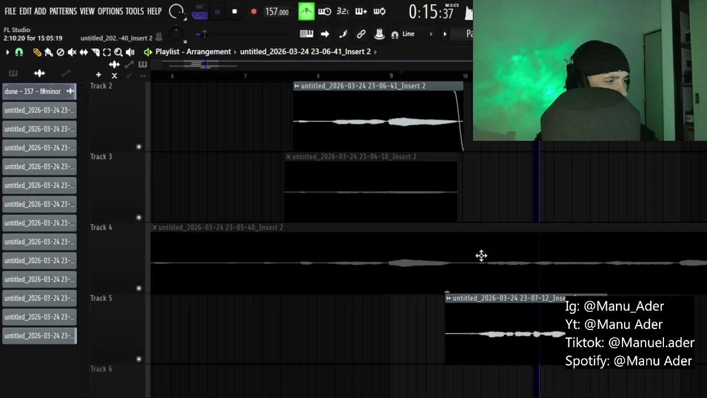Expand arrow after Insert 2 breadcrumb
This screenshot has width=707, height=398.
pos(376,51)
